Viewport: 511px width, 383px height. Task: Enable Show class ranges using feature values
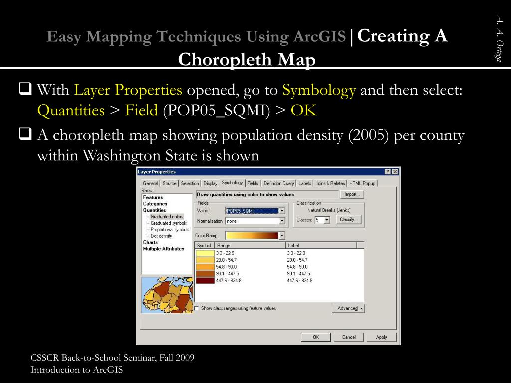click(197, 308)
